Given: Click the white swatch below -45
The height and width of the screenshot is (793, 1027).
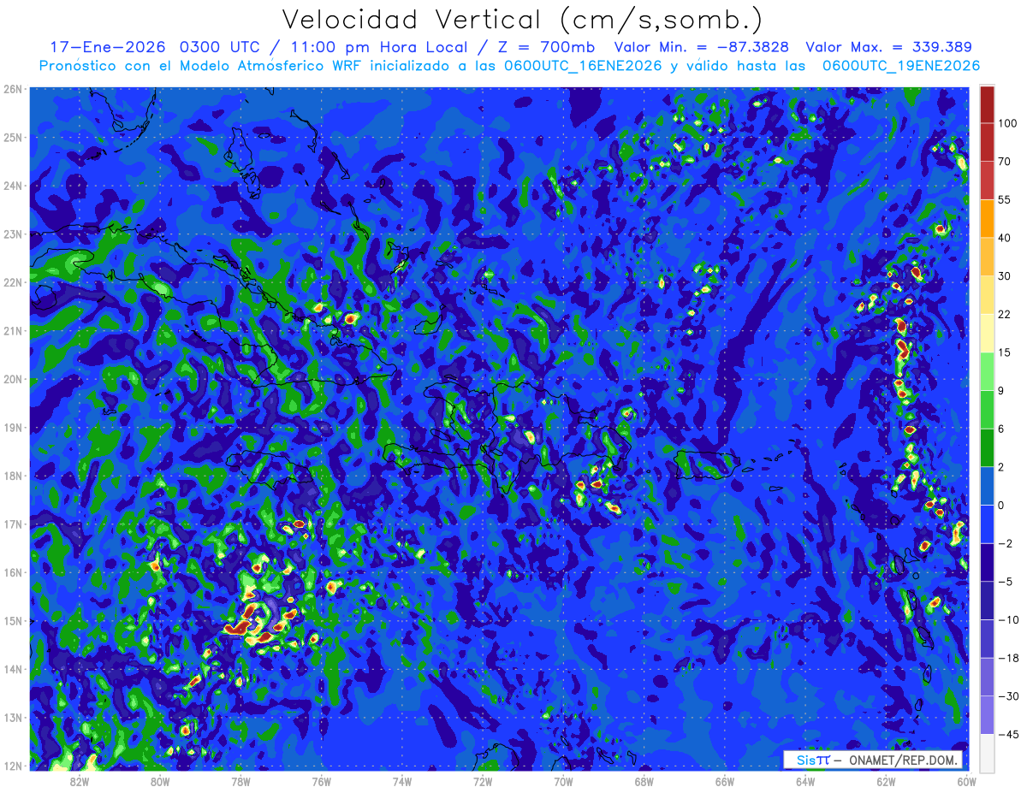Looking at the screenshot, I should (x=987, y=753).
